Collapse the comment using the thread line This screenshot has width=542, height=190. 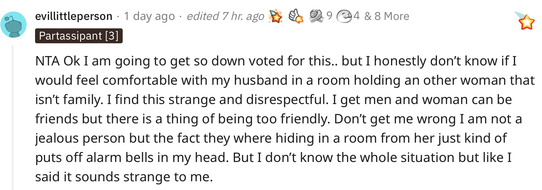tap(13, 117)
